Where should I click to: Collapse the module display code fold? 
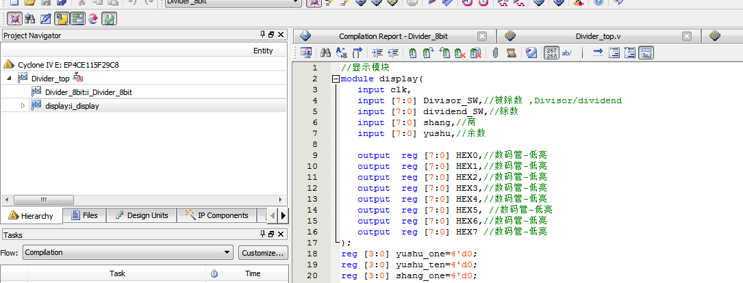[x=336, y=79]
